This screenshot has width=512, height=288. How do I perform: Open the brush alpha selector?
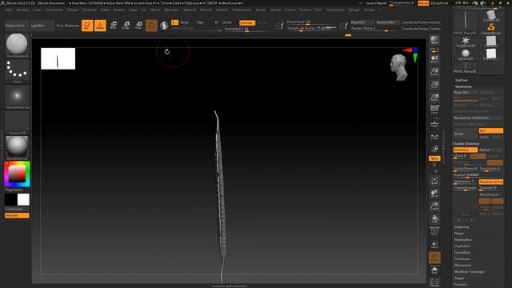coord(17,96)
